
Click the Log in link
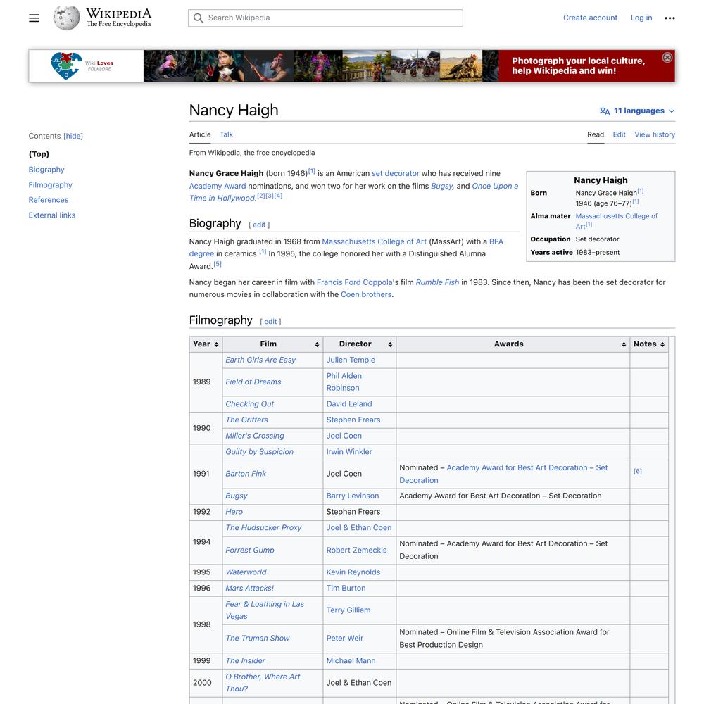coord(641,18)
